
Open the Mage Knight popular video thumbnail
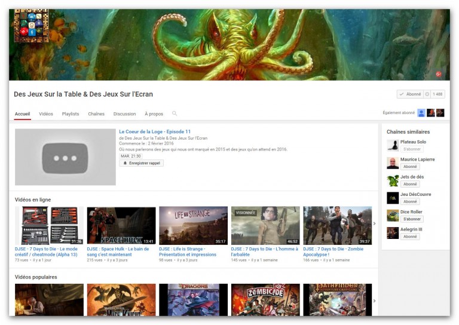point(121,300)
